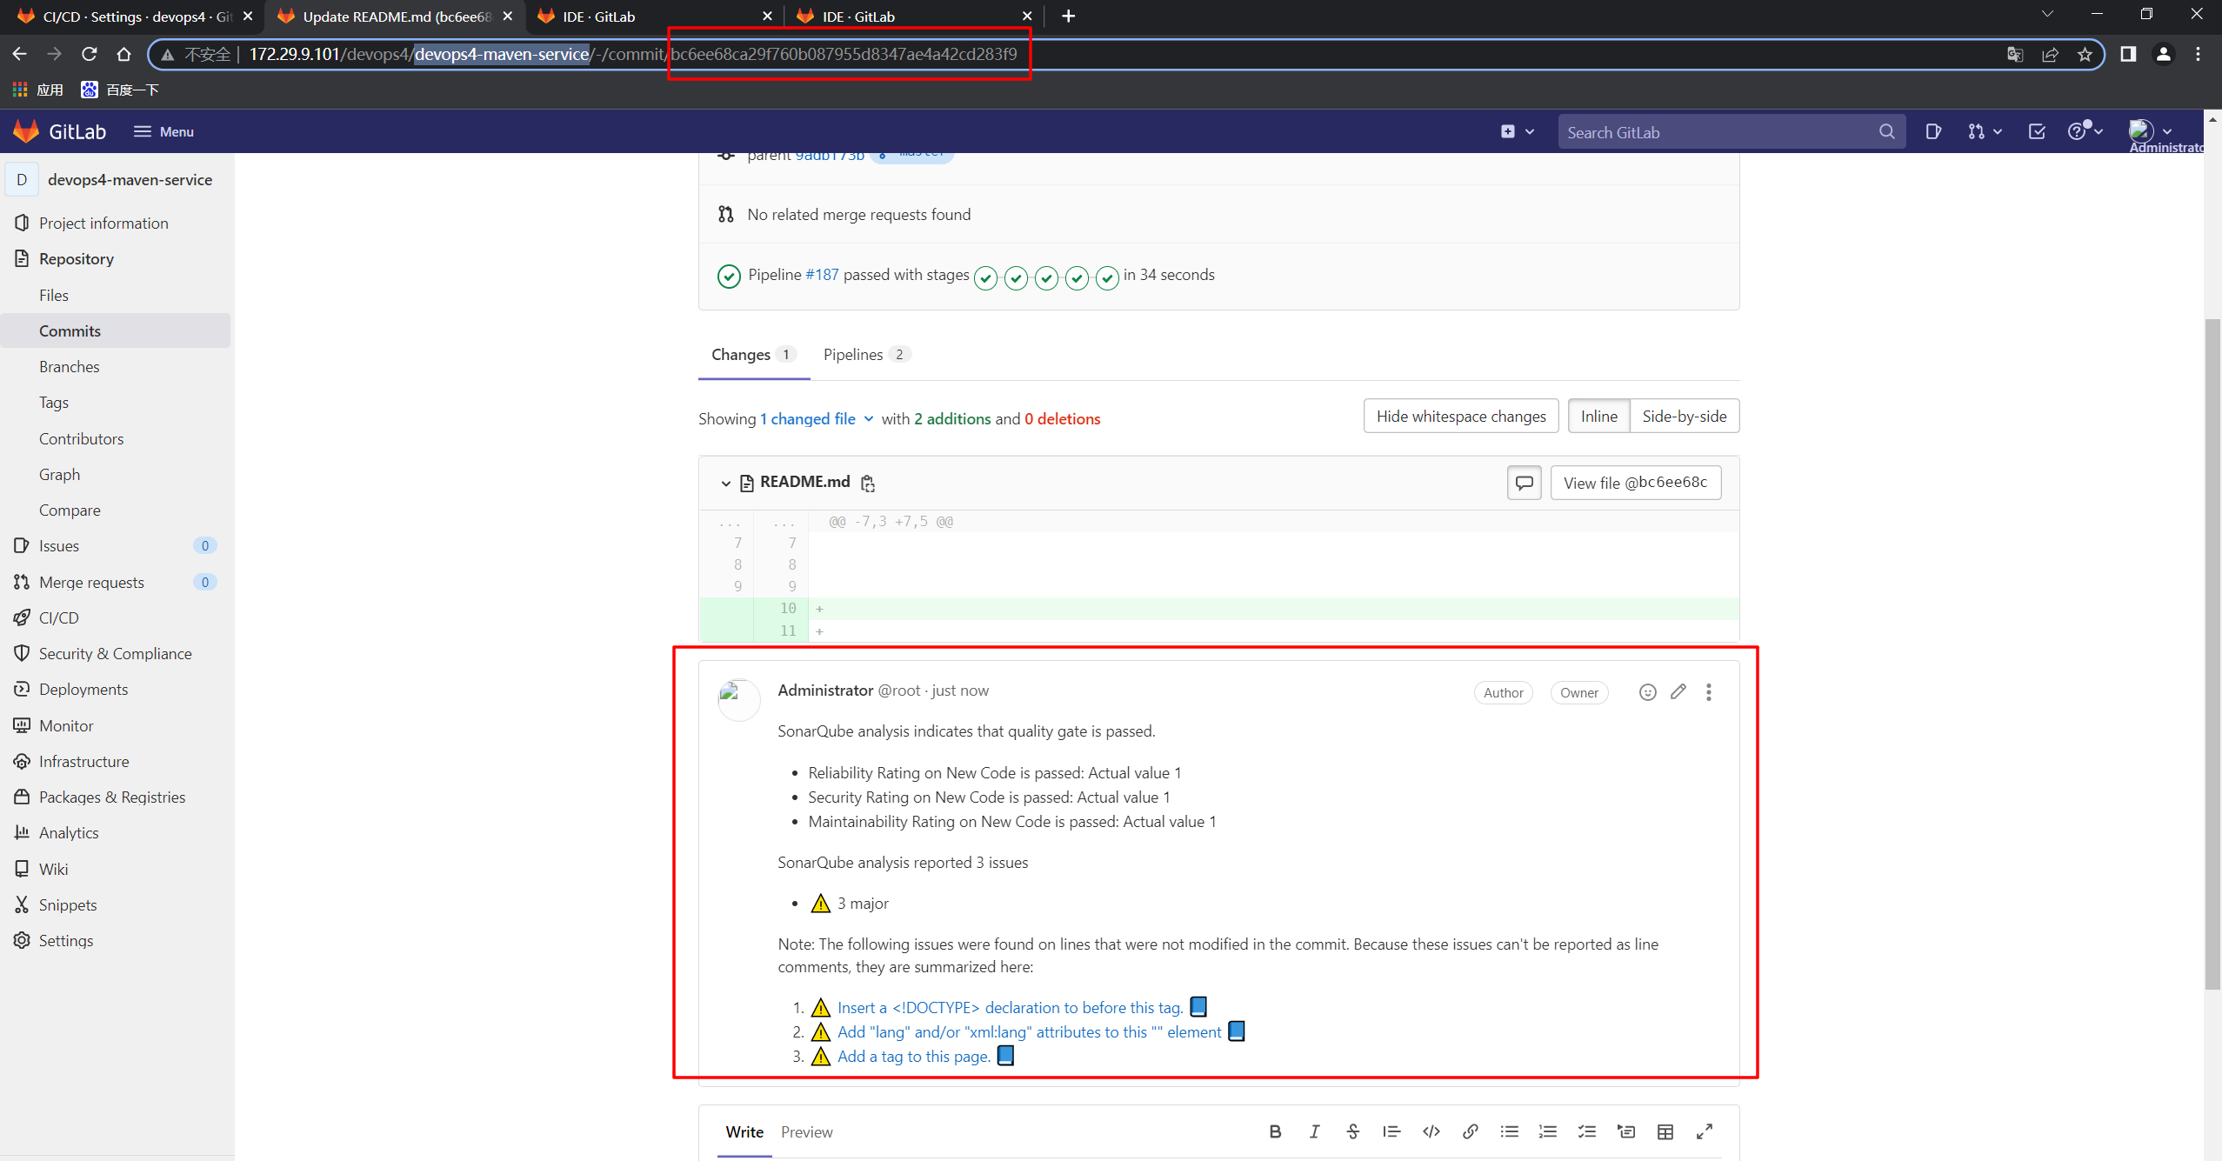This screenshot has height=1161, width=2222.
Task: Open Wiki in the sidebar
Action: pos(53,869)
